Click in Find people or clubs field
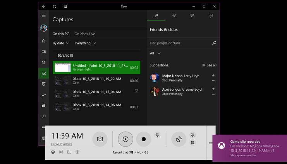287x164 pixels. (x=180, y=43)
